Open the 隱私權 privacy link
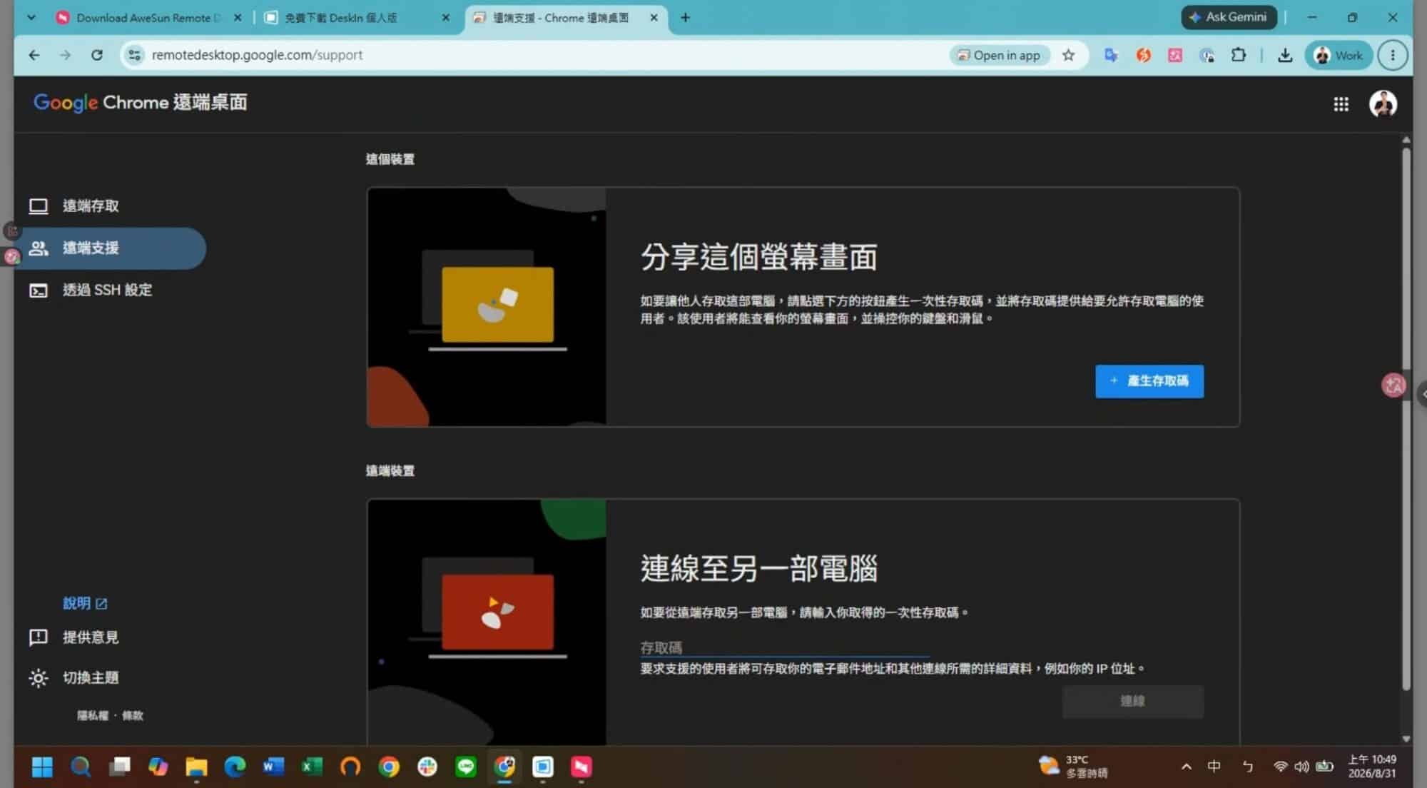1427x788 pixels. click(x=93, y=715)
